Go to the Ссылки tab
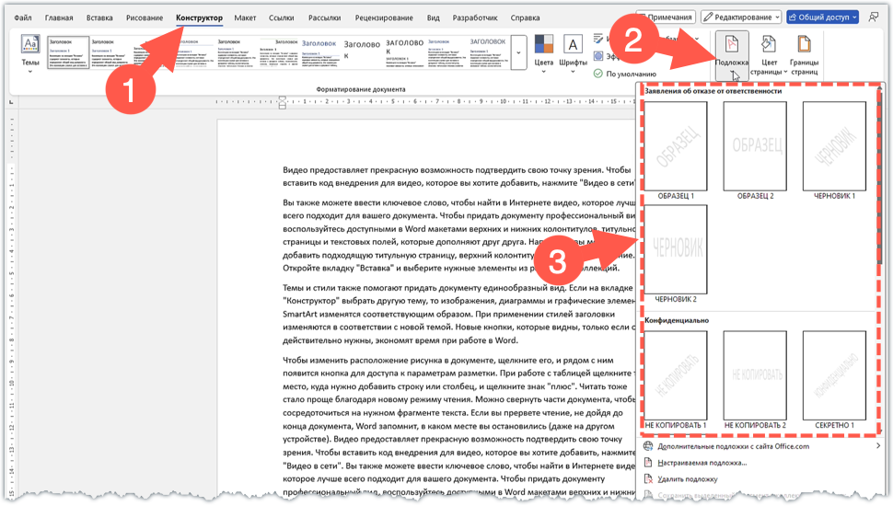Screen dimensions: 893x506 [282, 17]
